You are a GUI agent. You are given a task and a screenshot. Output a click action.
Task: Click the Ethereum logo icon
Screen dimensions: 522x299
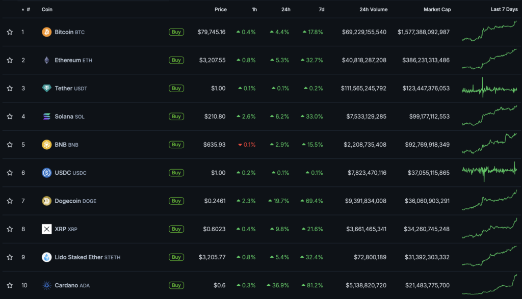(46, 60)
